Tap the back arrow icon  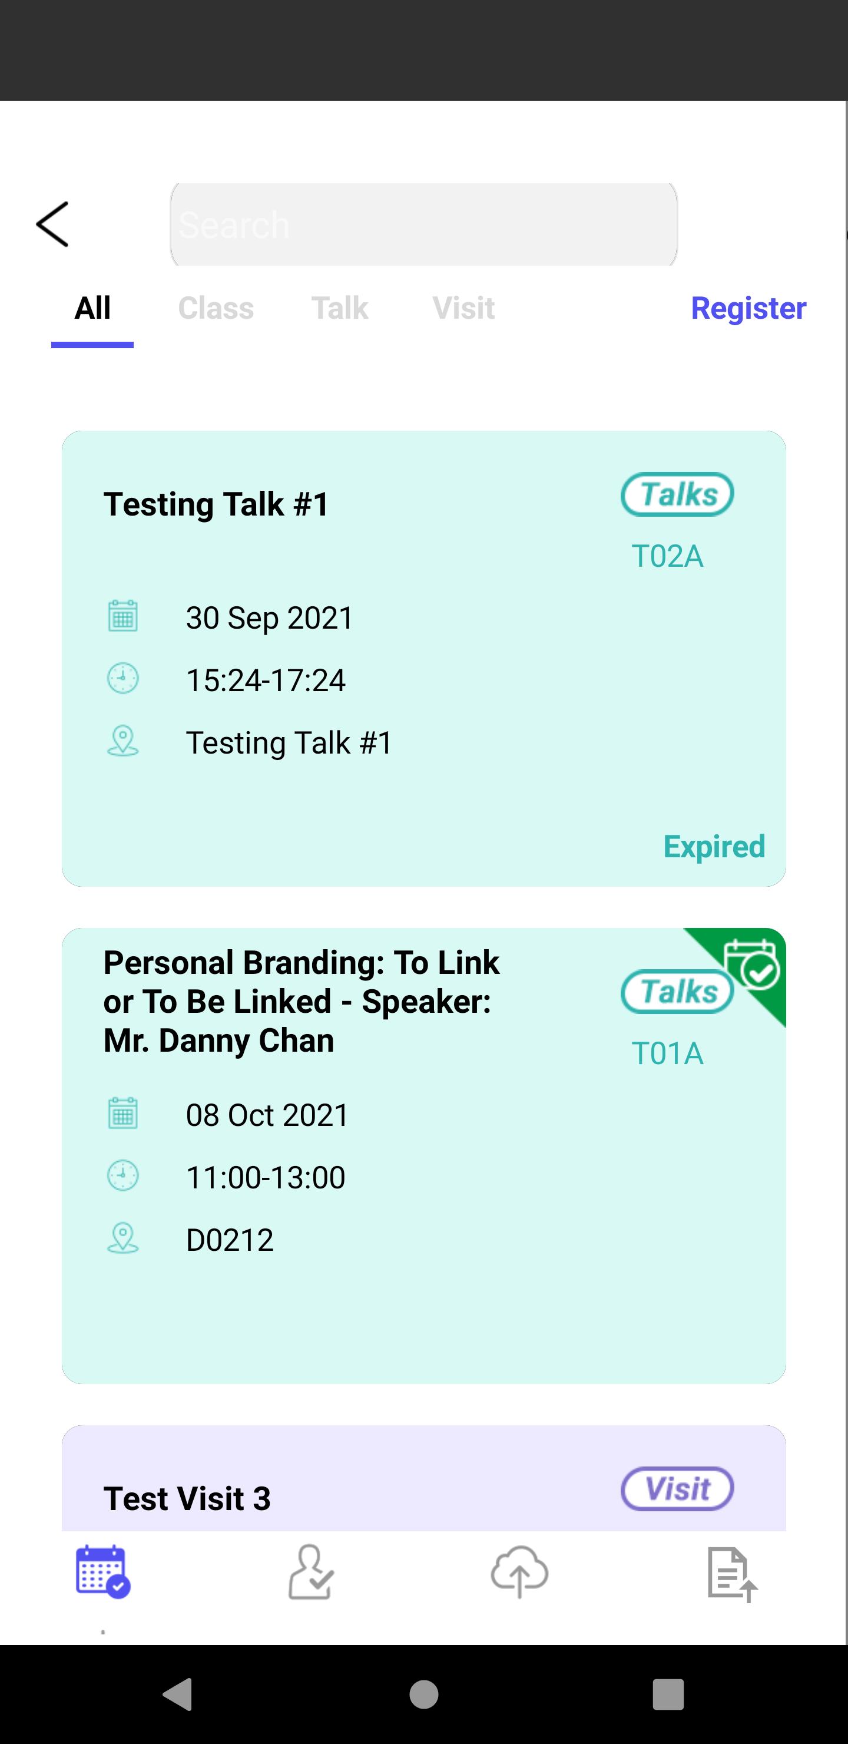click(52, 224)
